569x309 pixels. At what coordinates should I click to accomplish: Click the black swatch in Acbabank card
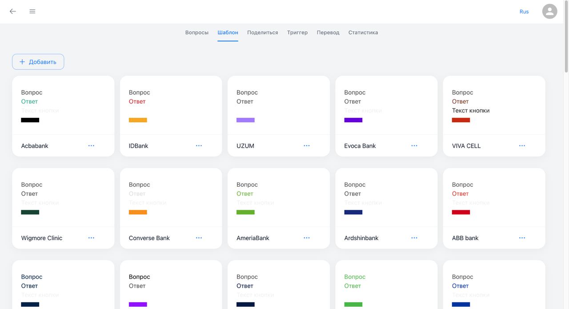30,120
